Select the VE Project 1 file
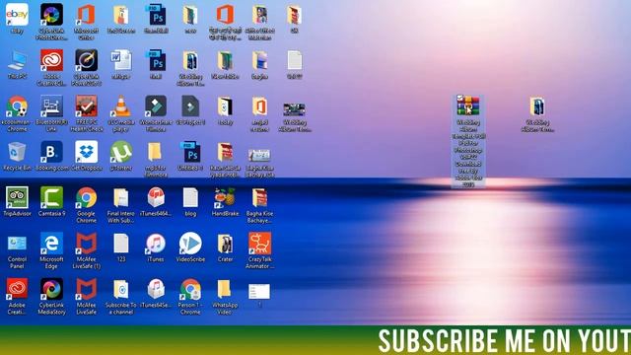Screen dimensions: 631x355 click(190, 106)
